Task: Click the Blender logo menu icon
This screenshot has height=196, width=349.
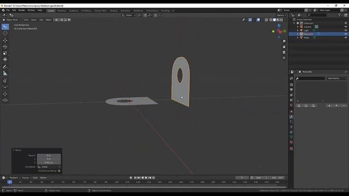Action: 3,10
